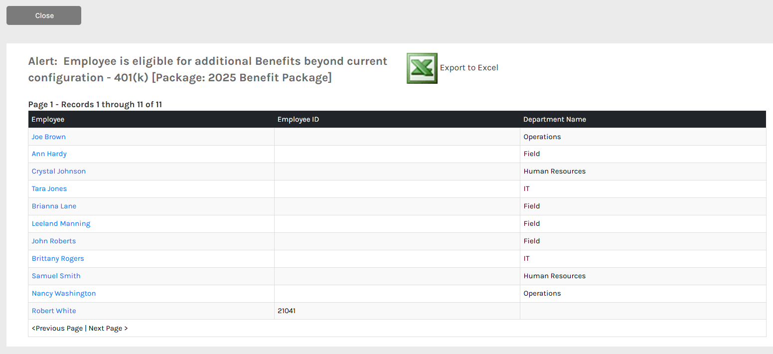Open Nancy Washington employee link
The width and height of the screenshot is (773, 354).
pyautogui.click(x=64, y=294)
